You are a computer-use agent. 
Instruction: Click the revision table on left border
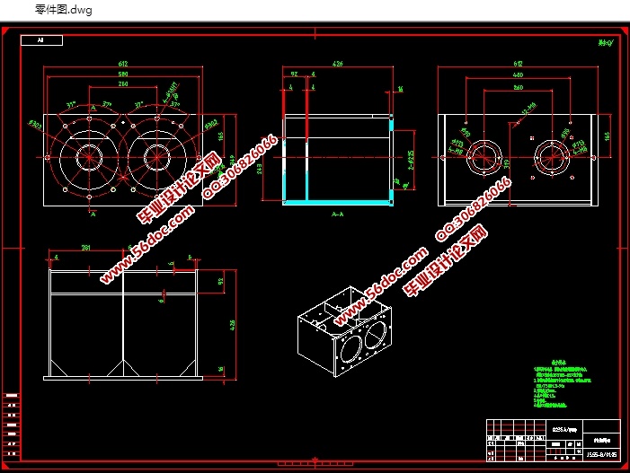click(12, 423)
